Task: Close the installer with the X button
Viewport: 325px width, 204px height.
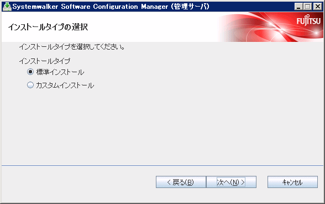Action: coord(317,7)
